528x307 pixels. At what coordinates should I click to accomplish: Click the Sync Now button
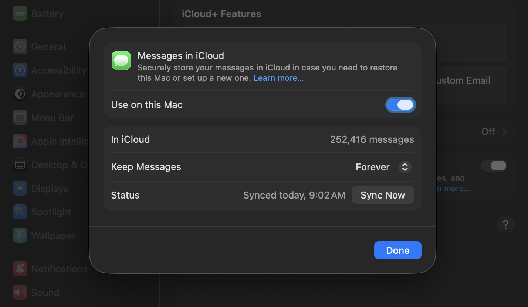(383, 195)
